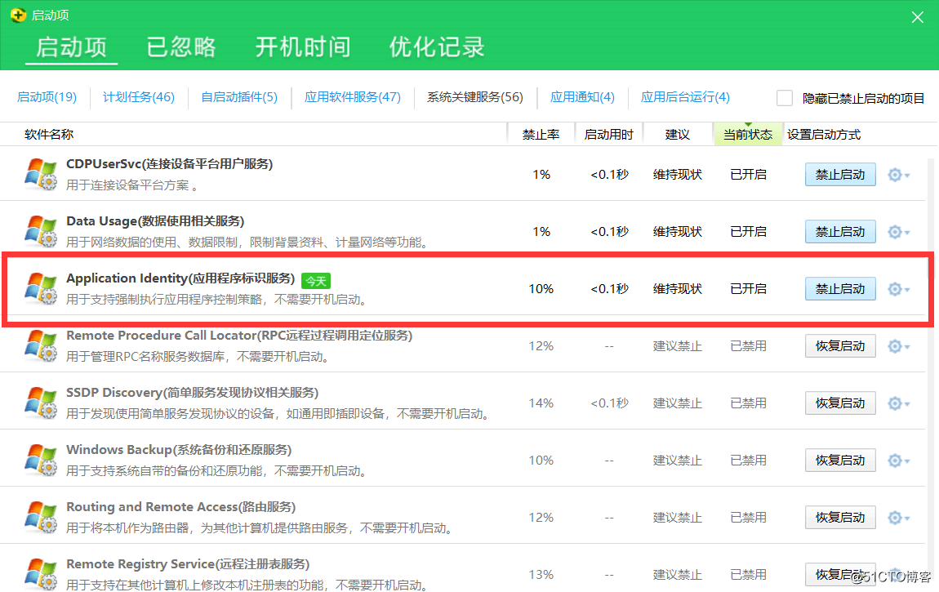The width and height of the screenshot is (939, 592).
Task: Select the 应用后台运行(4) sub-tab
Action: point(685,97)
